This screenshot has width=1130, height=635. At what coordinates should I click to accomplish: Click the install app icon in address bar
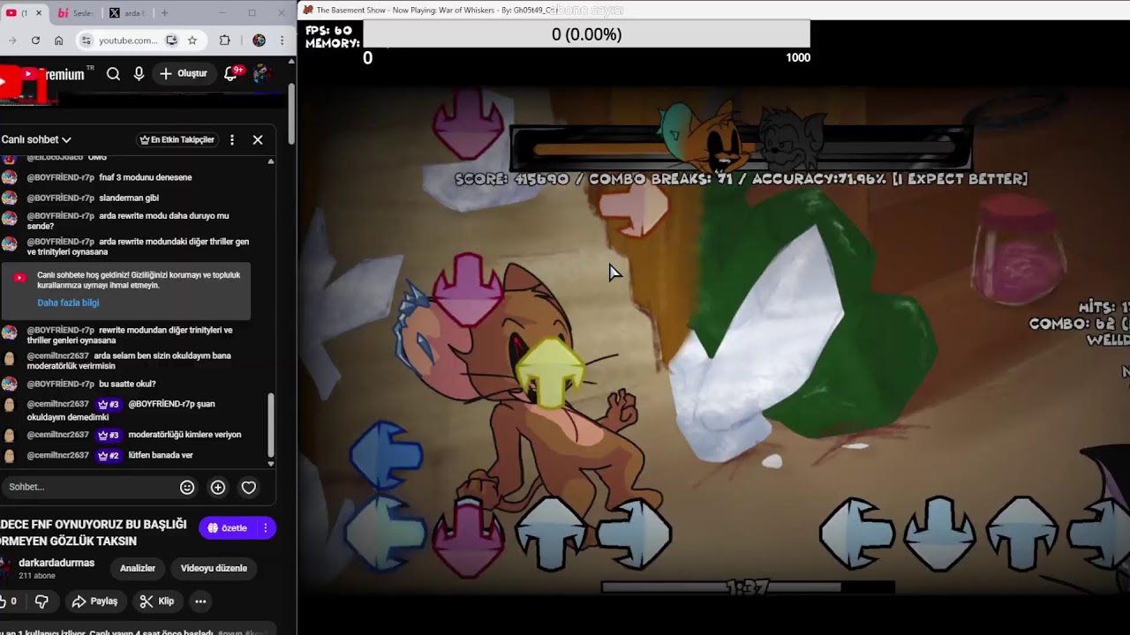click(171, 41)
